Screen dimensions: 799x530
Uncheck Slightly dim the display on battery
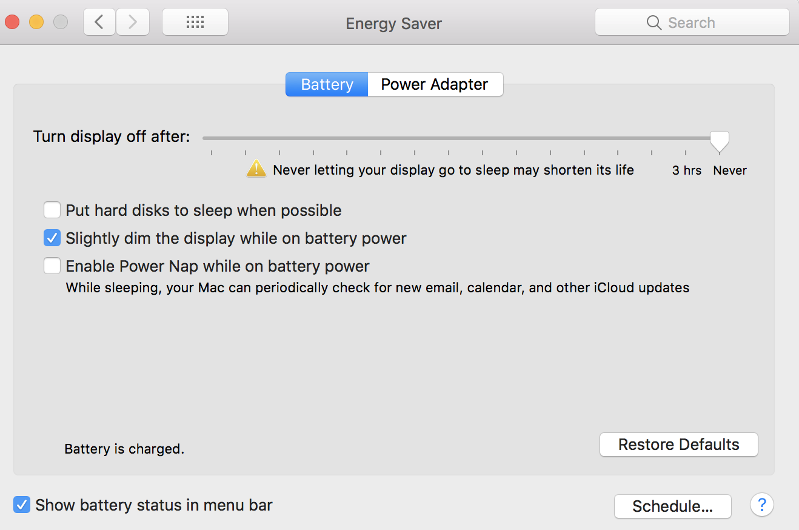[52, 238]
